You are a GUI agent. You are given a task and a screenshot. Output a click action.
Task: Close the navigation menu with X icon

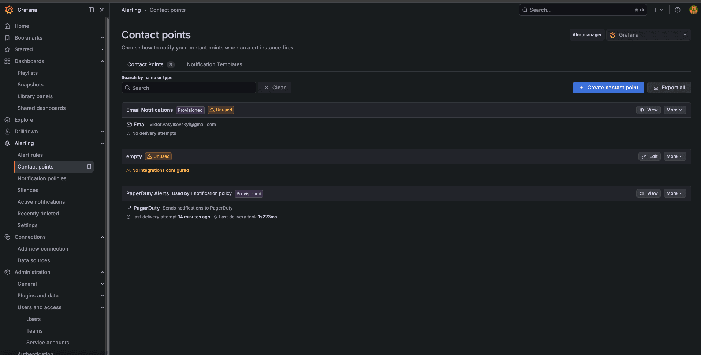click(x=102, y=10)
